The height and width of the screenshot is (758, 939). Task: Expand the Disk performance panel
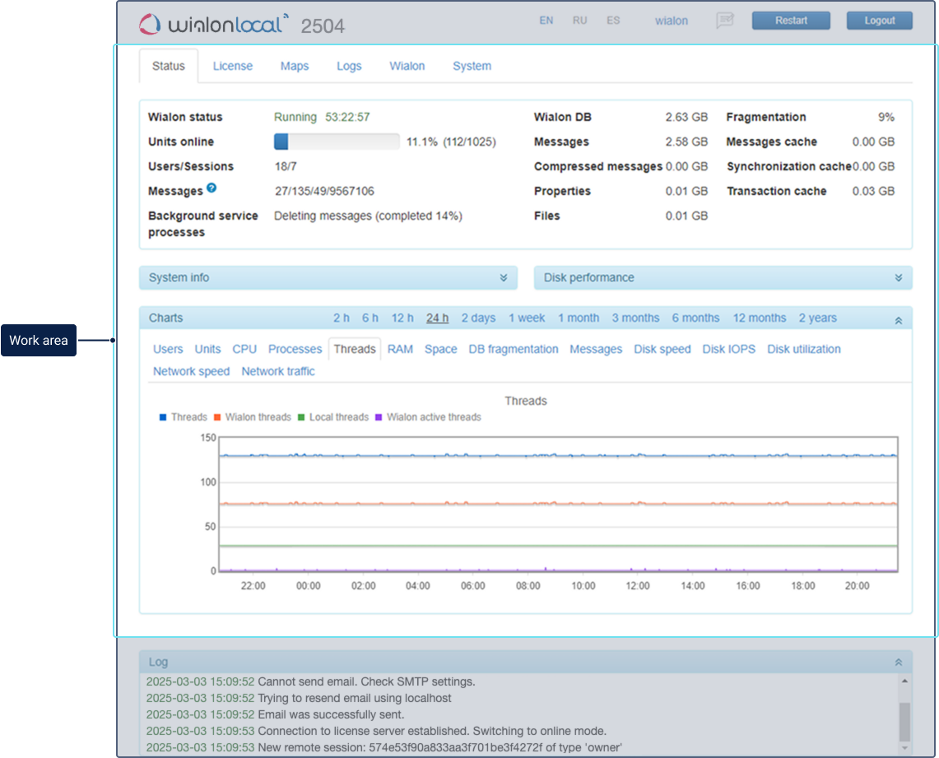898,278
